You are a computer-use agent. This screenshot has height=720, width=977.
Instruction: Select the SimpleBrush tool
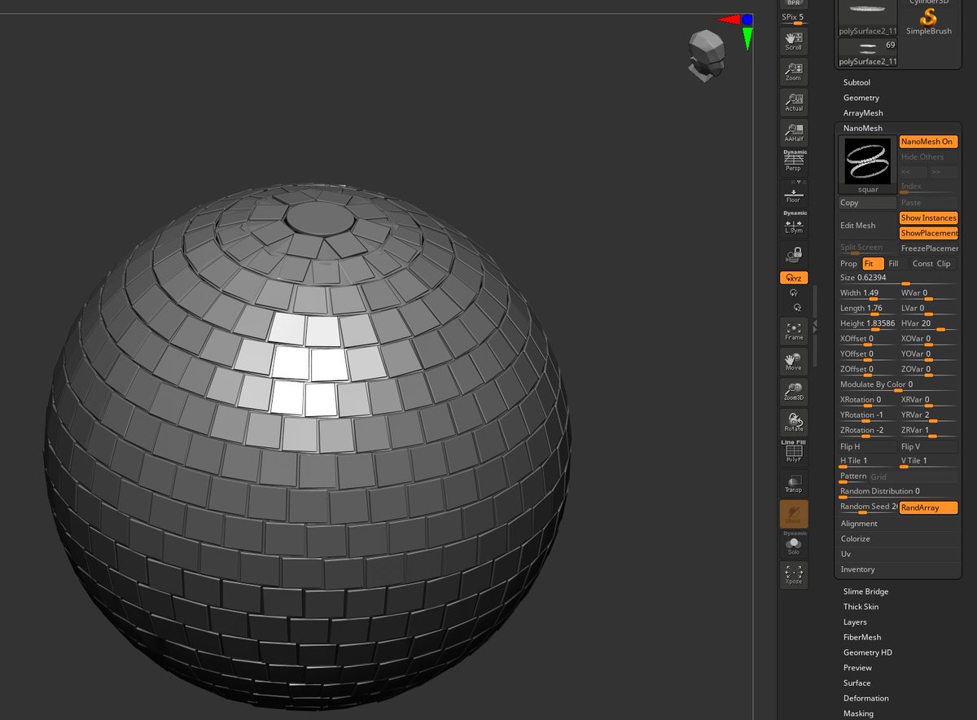click(929, 20)
